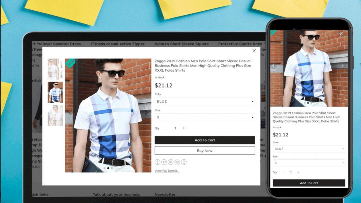Image resolution: width=361 pixels, height=203 pixels.
Task: Open View Full Details link
Action: (x=167, y=171)
